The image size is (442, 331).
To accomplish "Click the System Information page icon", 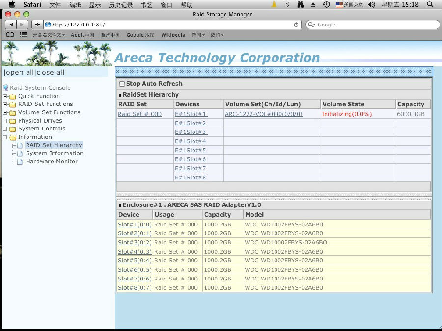I will coord(20,153).
